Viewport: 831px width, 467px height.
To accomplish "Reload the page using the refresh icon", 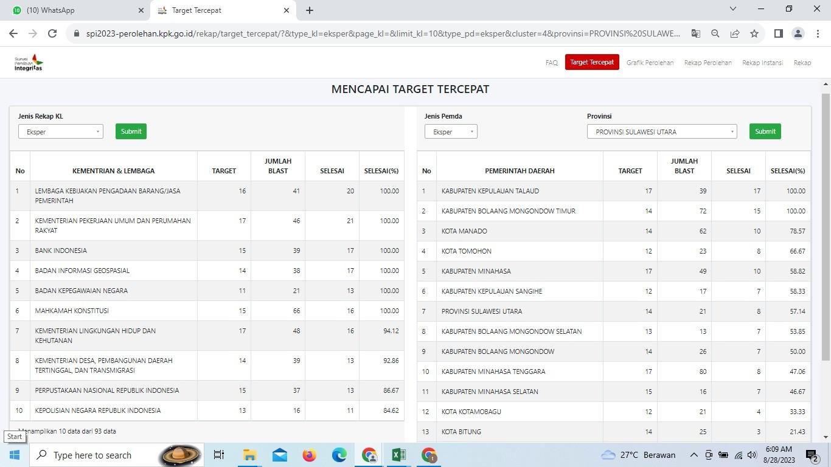I will [x=52, y=33].
